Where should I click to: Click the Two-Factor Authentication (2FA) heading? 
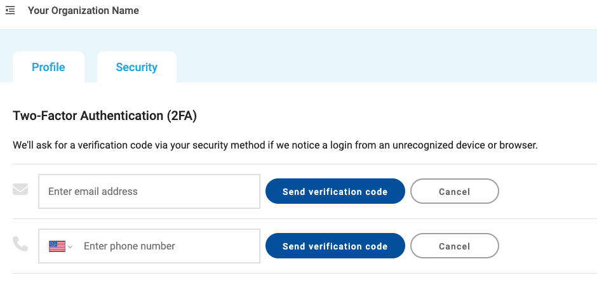(105, 116)
